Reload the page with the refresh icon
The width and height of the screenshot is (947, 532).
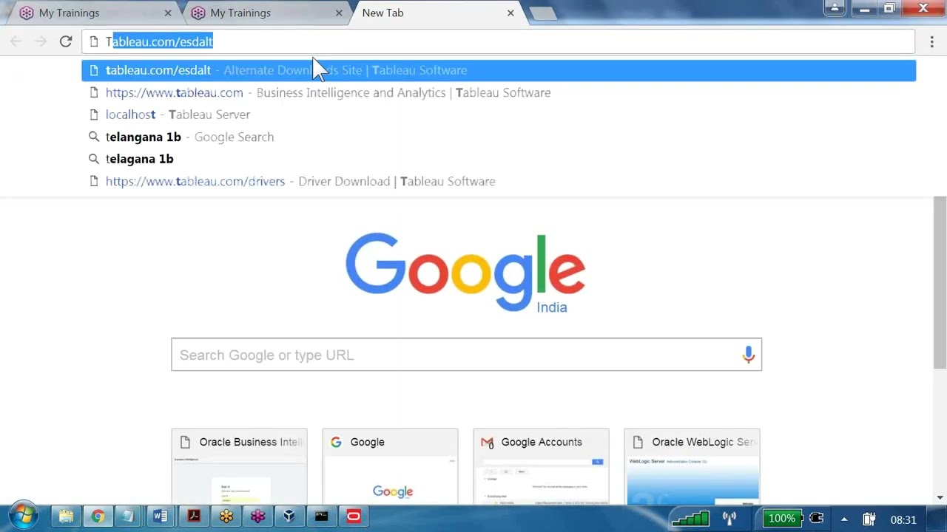click(66, 41)
